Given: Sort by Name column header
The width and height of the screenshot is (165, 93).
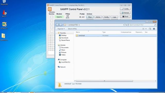Looking at the screenshot, I should pyautogui.click(x=78, y=32).
